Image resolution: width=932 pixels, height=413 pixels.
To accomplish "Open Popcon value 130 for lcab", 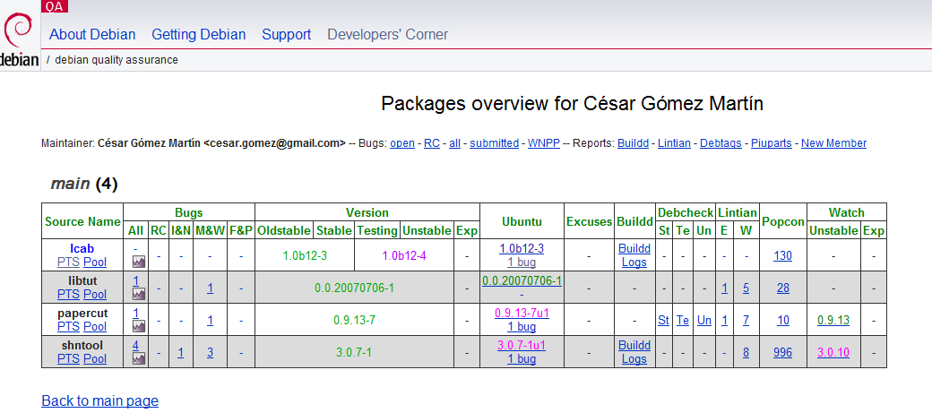I will pyautogui.click(x=783, y=255).
